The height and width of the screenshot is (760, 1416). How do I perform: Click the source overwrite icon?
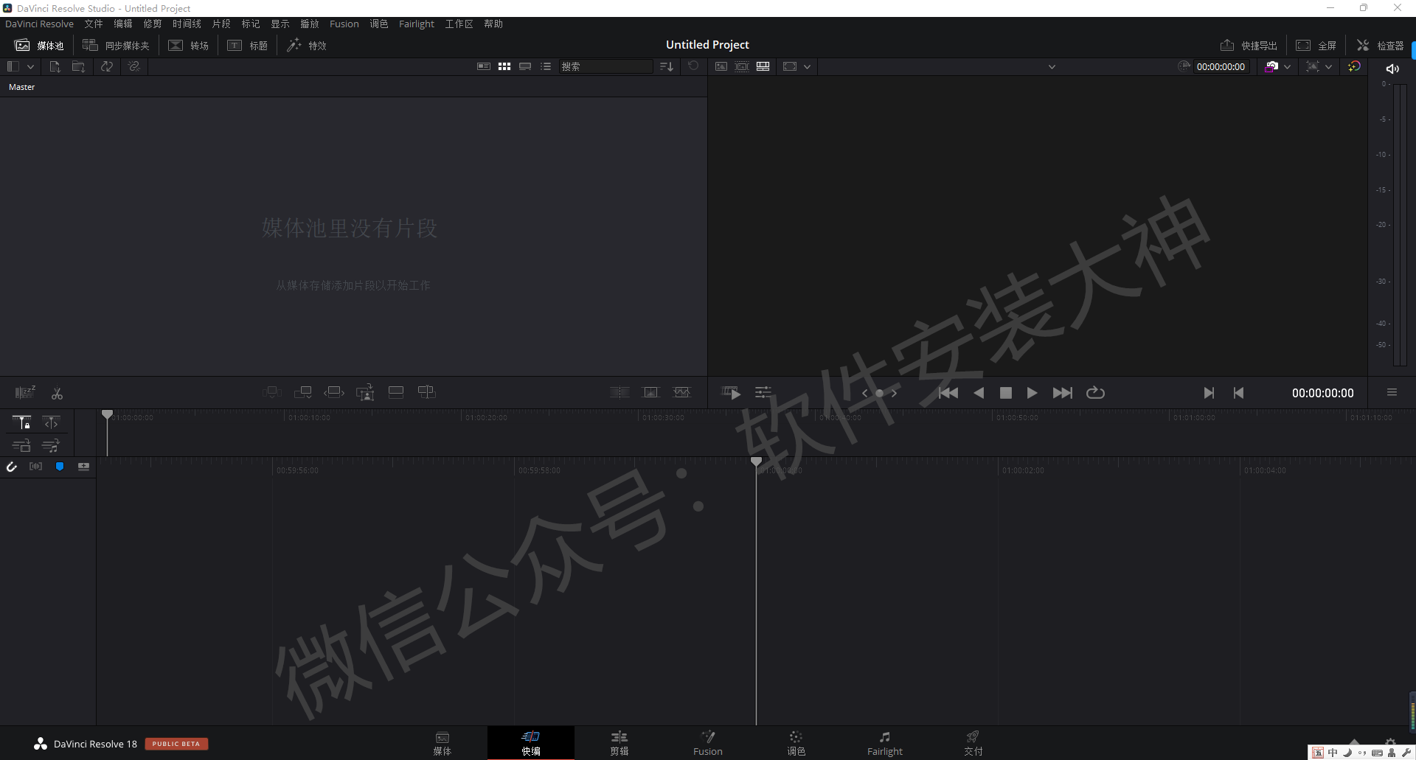427,392
